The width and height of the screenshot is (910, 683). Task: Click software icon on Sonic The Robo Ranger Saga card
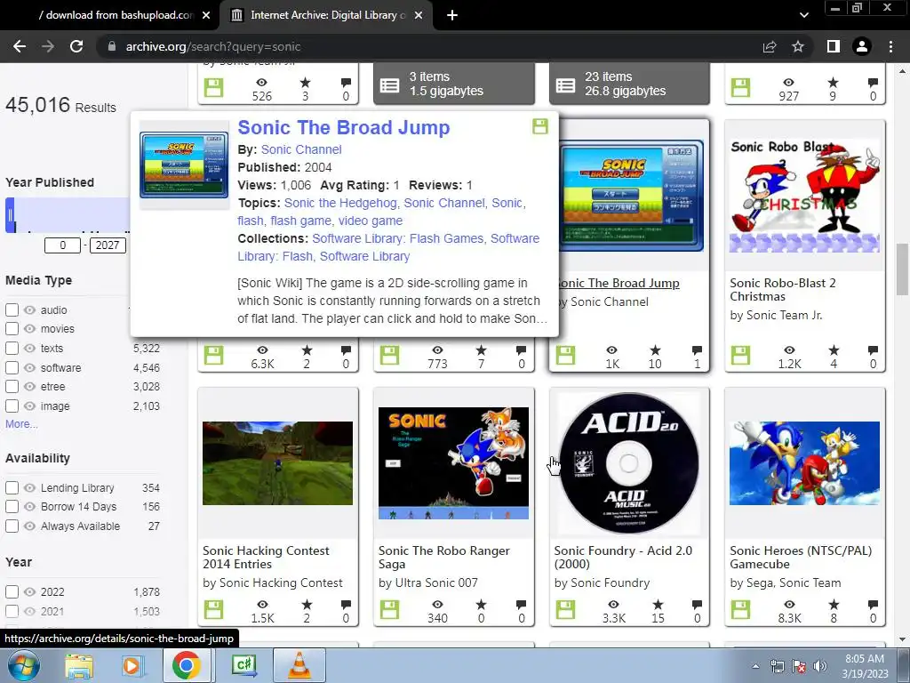pos(389,610)
